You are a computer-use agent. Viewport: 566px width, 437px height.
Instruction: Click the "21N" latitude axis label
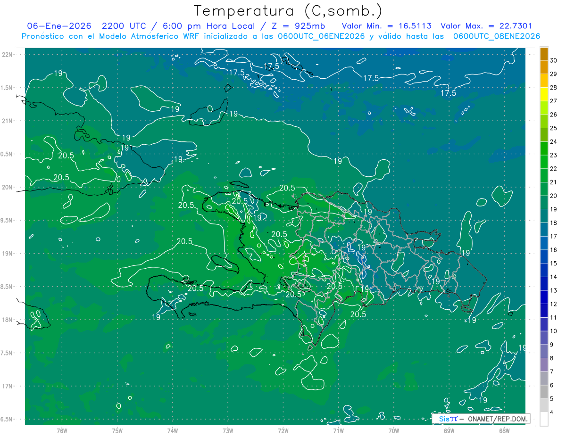(x=8, y=121)
